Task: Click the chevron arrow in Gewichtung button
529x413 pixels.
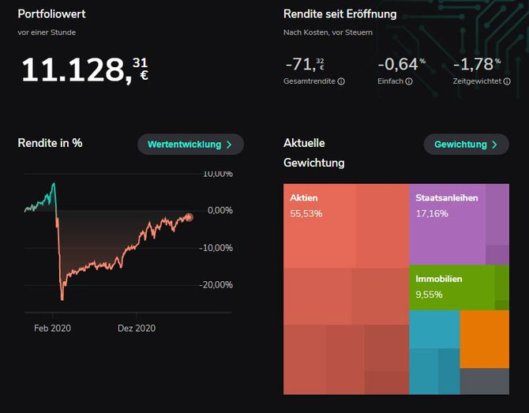Action: click(494, 145)
